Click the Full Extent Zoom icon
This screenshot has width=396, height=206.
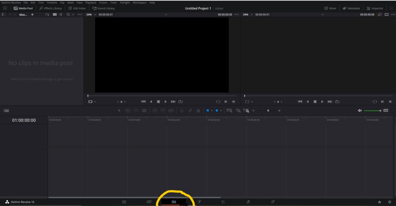pyautogui.click(x=229, y=111)
